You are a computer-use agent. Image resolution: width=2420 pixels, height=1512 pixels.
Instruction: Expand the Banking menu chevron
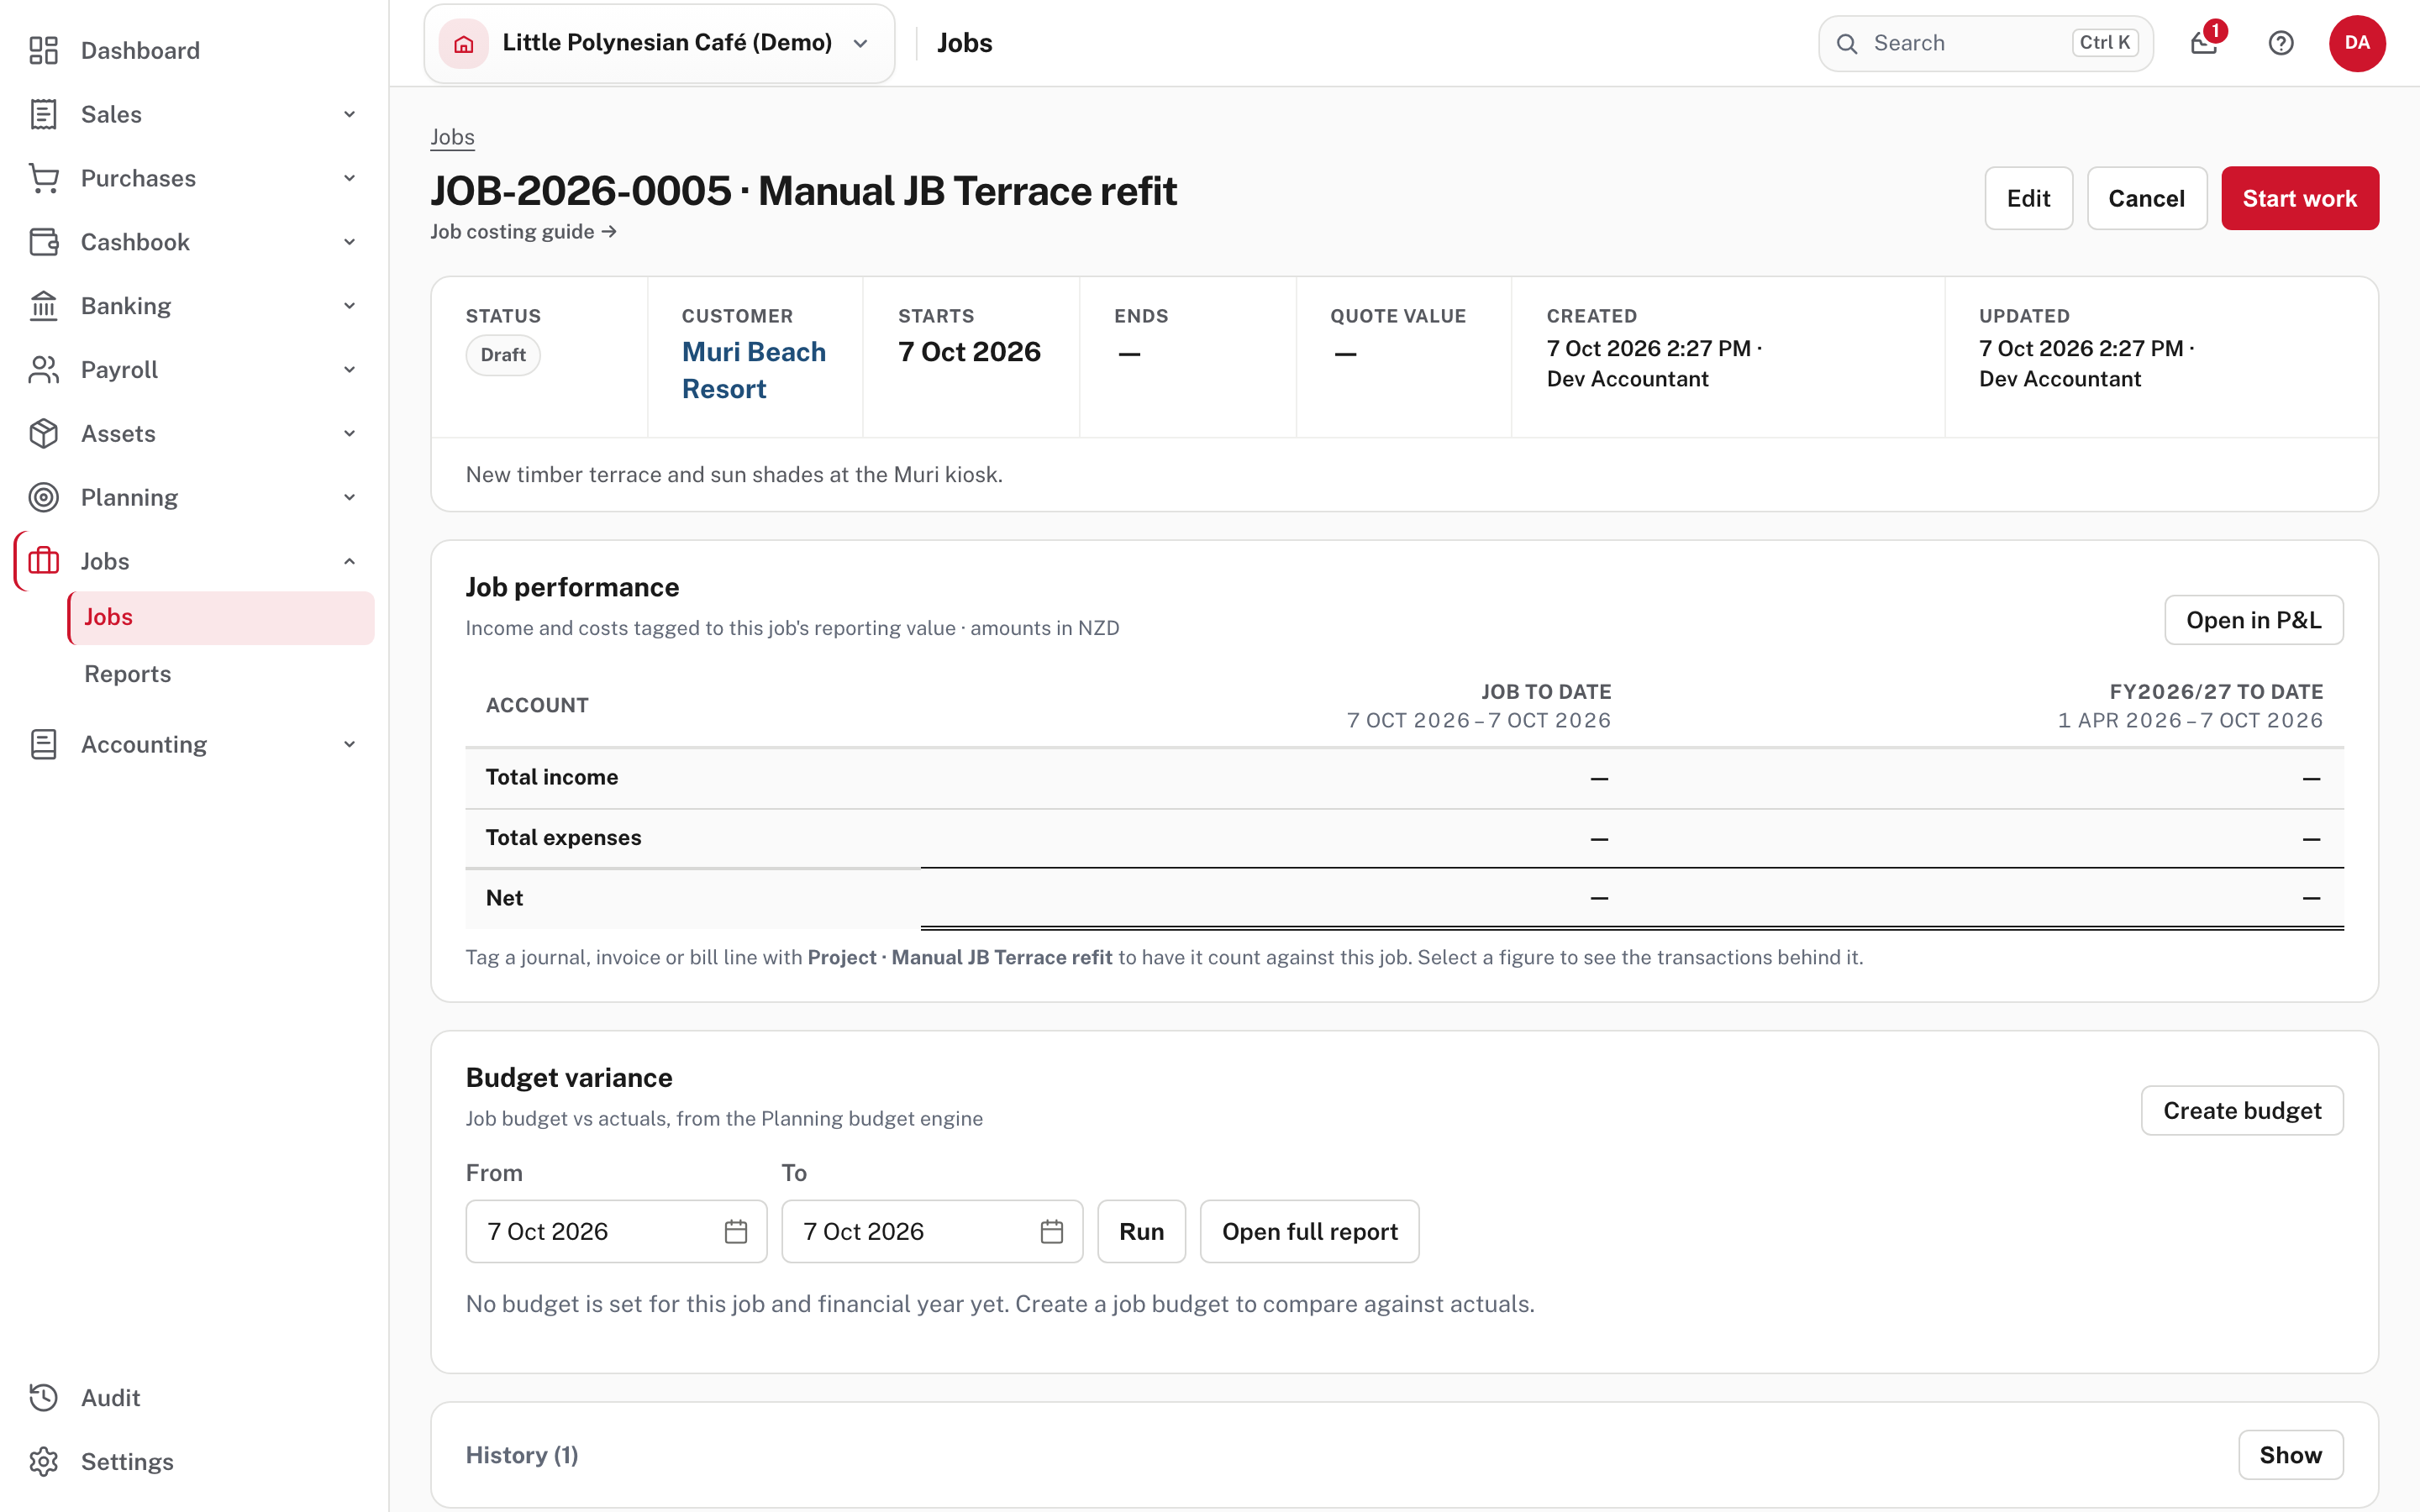[350, 306]
